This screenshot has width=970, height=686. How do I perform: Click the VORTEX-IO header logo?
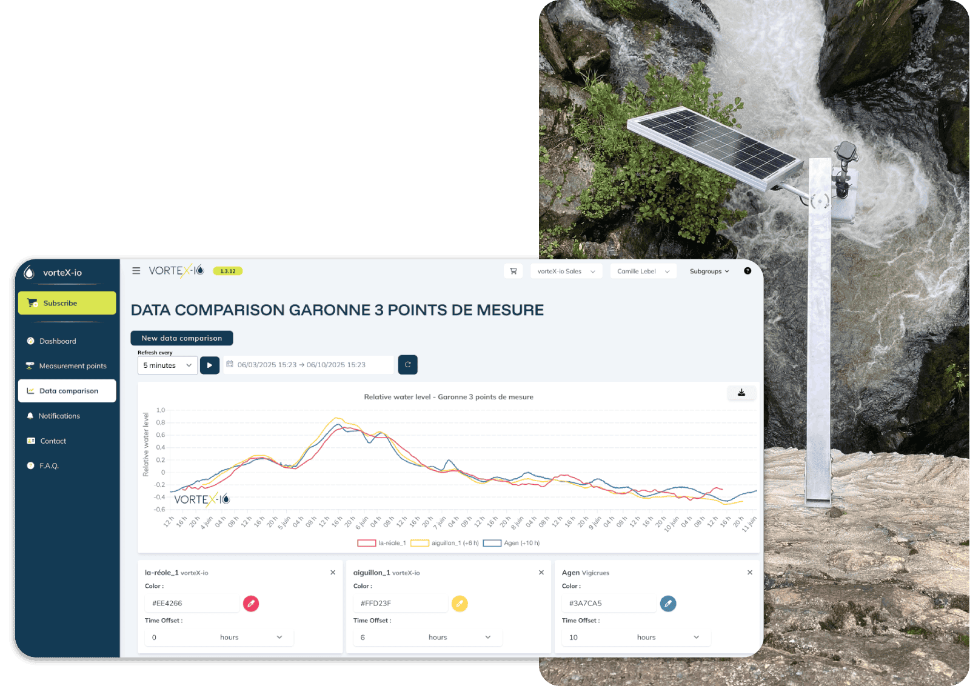tap(176, 270)
